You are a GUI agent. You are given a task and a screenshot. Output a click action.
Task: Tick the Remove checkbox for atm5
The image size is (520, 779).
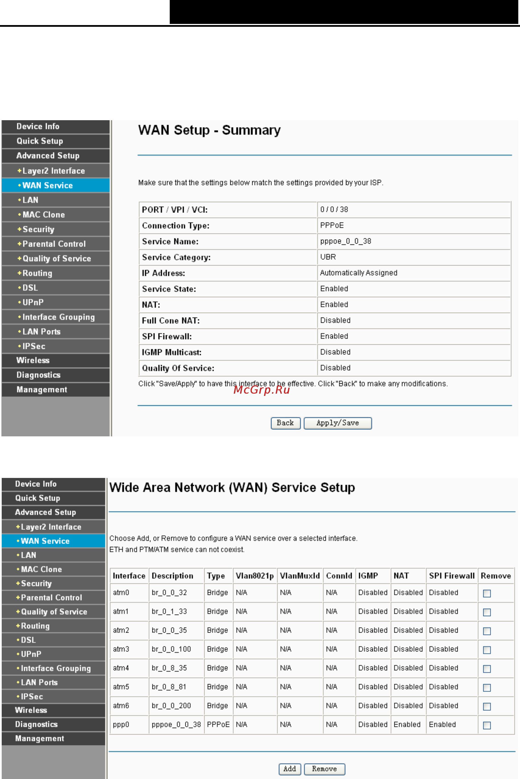pyautogui.click(x=486, y=688)
